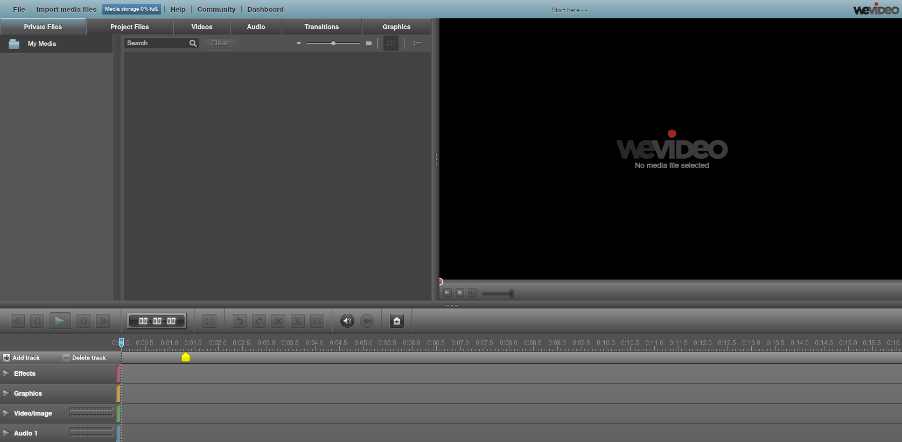
Task: Switch to the Videos tab
Action: (x=202, y=26)
